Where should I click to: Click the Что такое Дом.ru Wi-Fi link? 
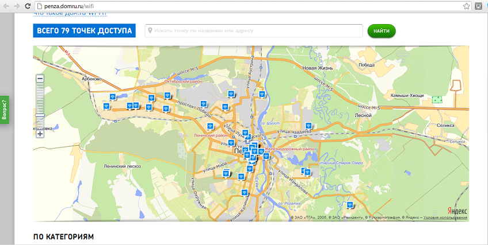(70, 13)
